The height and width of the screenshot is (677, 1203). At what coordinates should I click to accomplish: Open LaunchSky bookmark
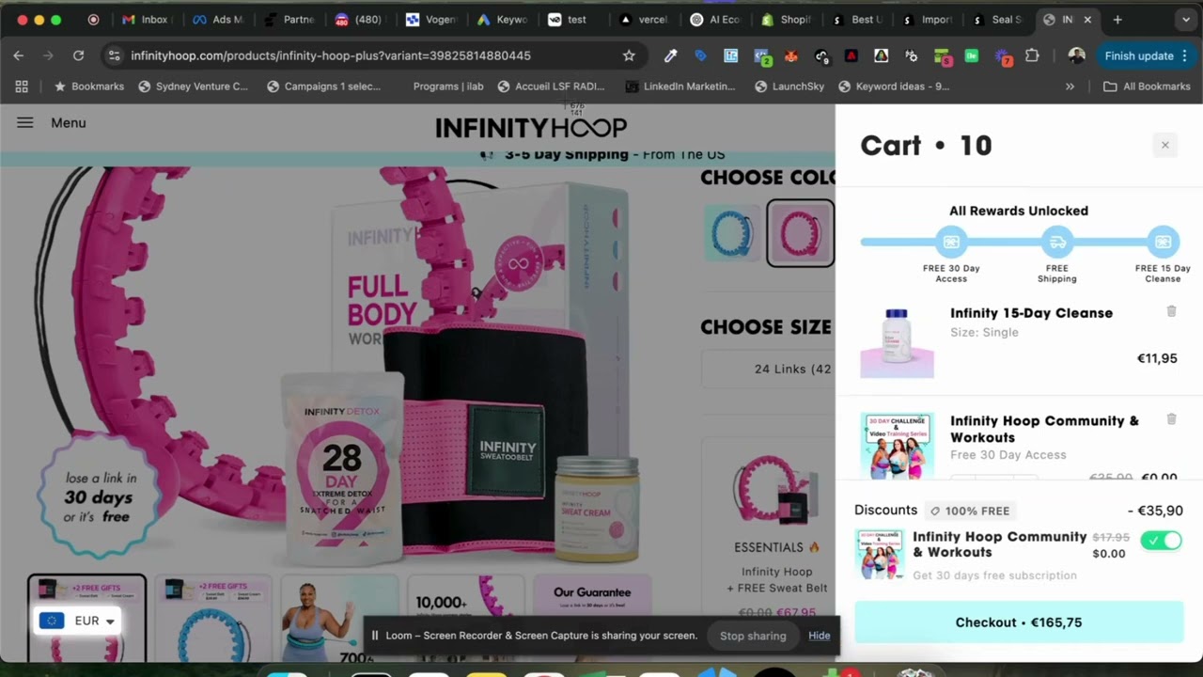[789, 87]
